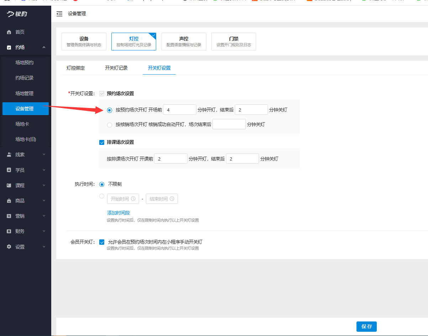Screen dimensions: 428x336
Task: Click the 设置 gear icon
Action: pos(9,246)
